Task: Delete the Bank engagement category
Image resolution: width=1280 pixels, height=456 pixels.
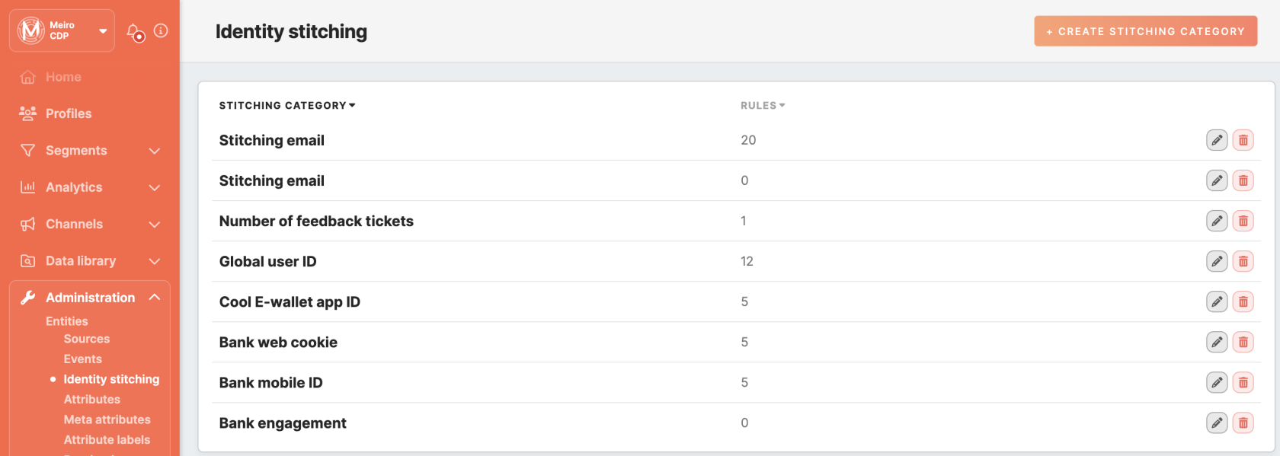Action: [1243, 423]
